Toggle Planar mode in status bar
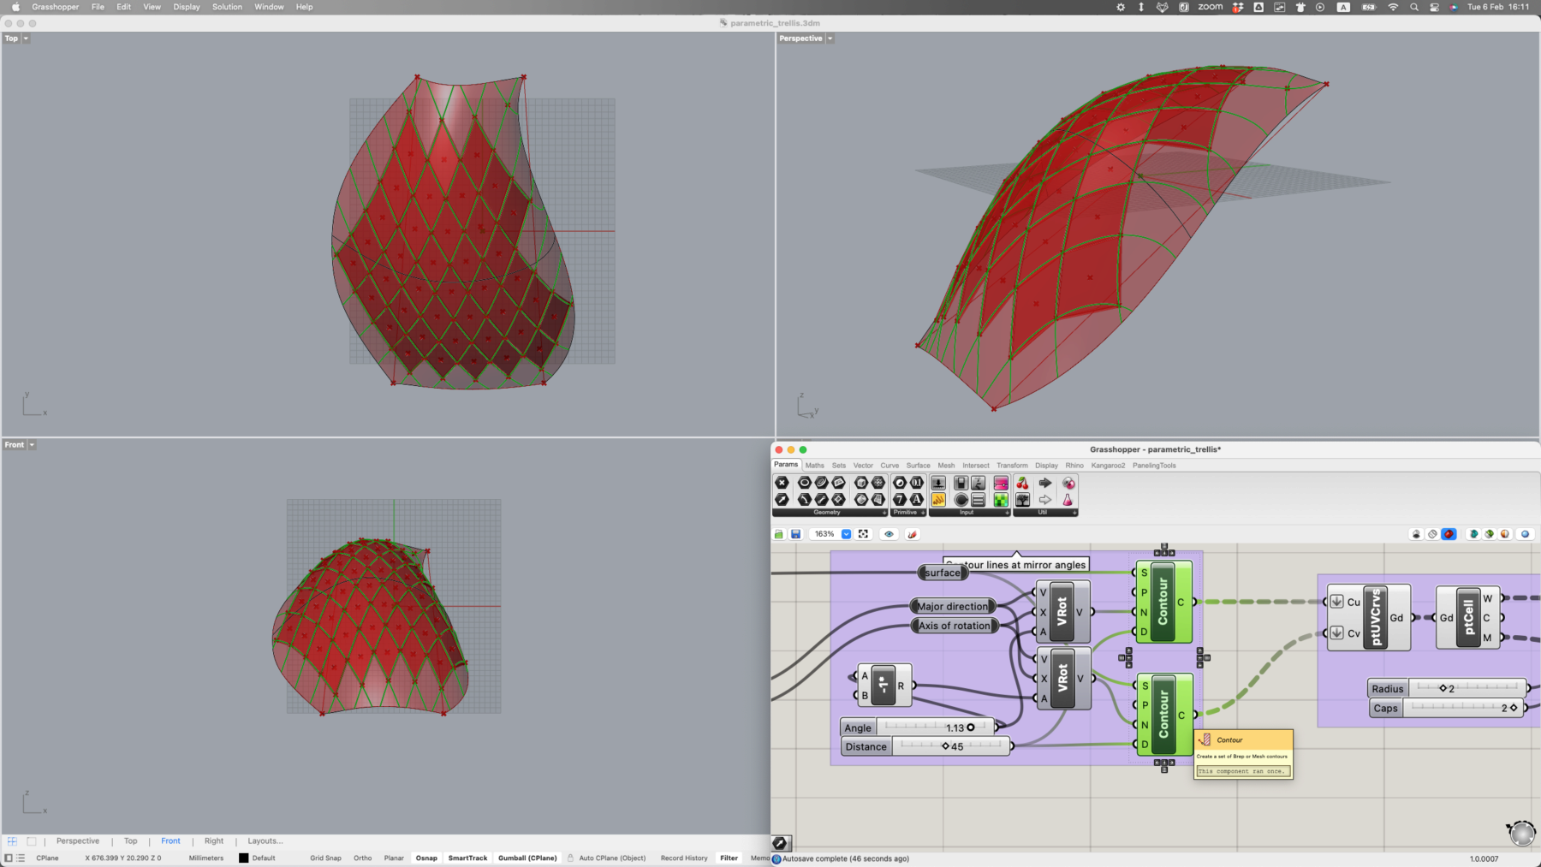 click(x=394, y=858)
